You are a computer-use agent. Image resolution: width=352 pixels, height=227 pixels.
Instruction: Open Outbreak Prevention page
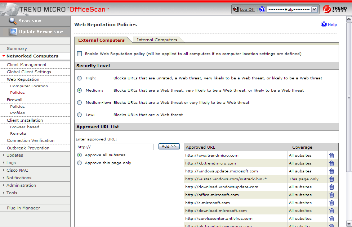(28, 148)
